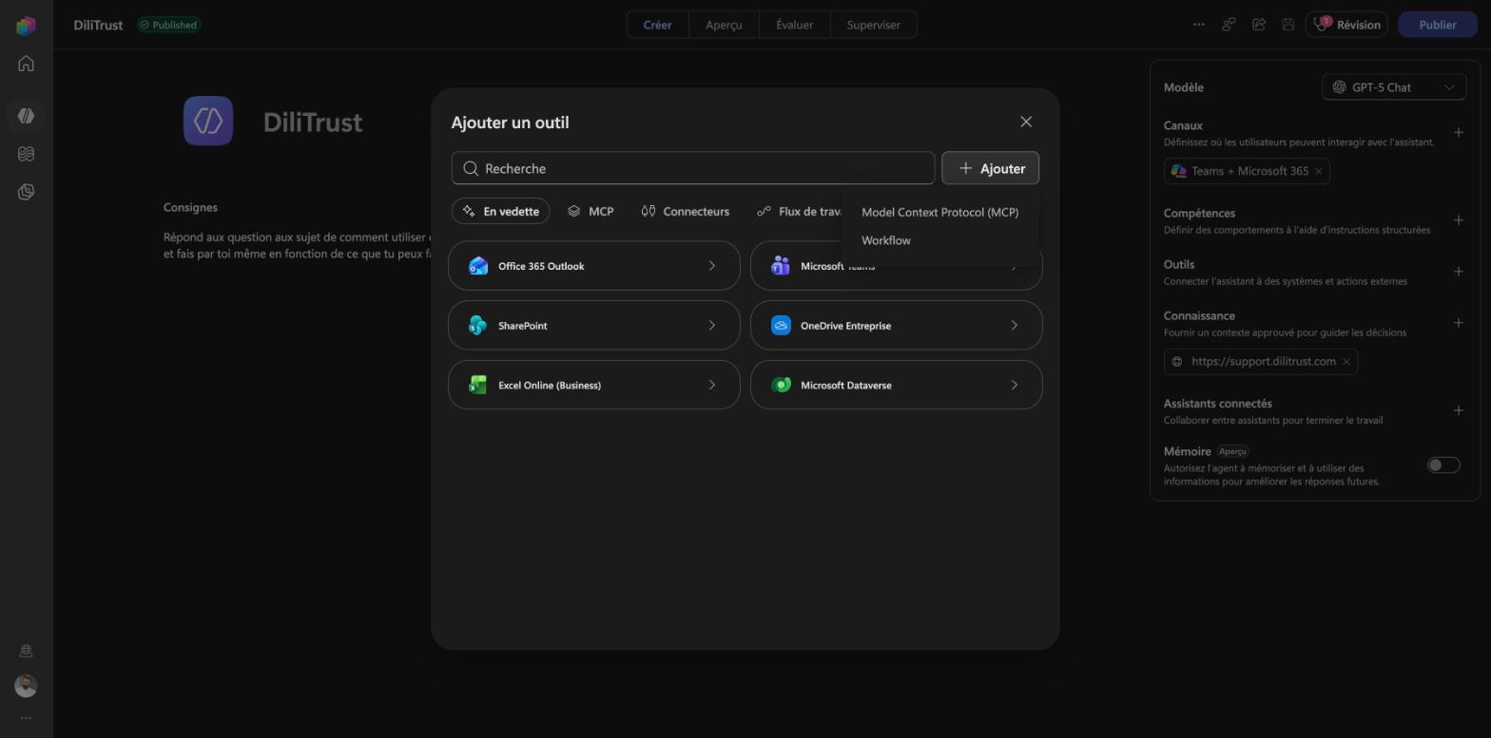Image resolution: width=1491 pixels, height=738 pixels.
Task: Open the Révision button
Action: [x=1346, y=25]
